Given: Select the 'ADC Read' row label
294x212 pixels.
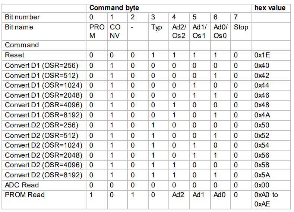Looking at the screenshot, I should click(x=22, y=185).
